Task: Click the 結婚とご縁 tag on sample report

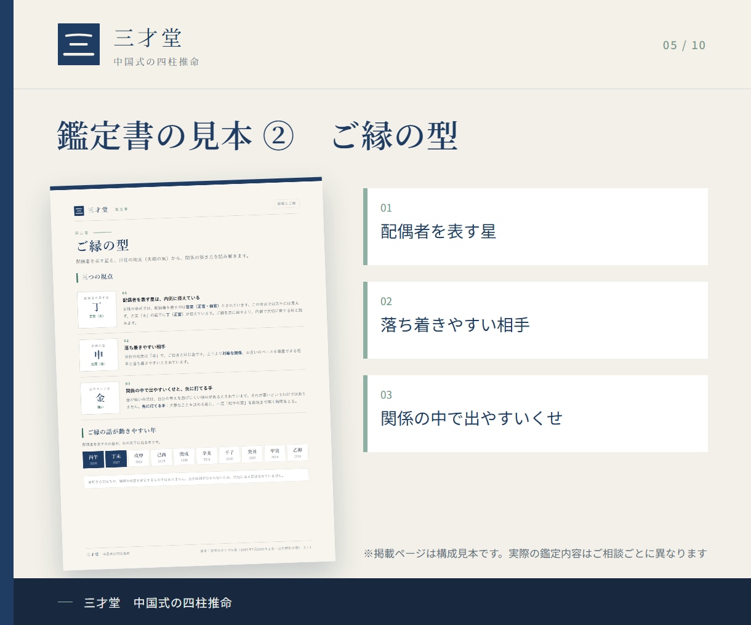Action: [x=286, y=203]
